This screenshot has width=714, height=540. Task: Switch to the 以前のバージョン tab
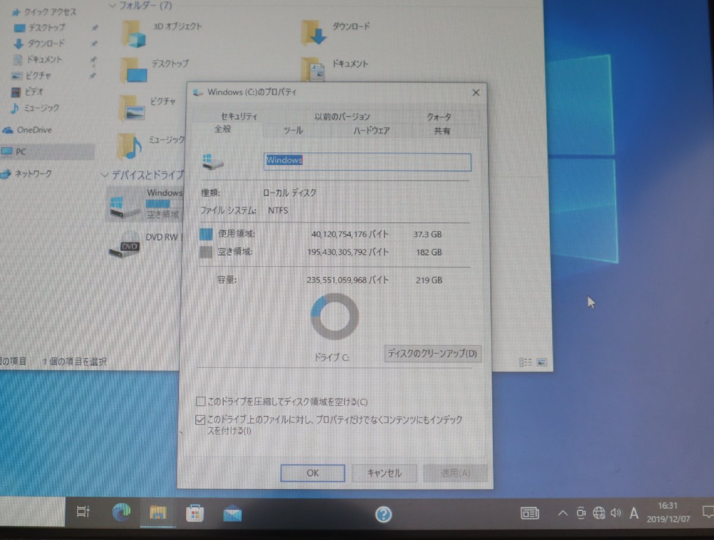[x=342, y=116]
